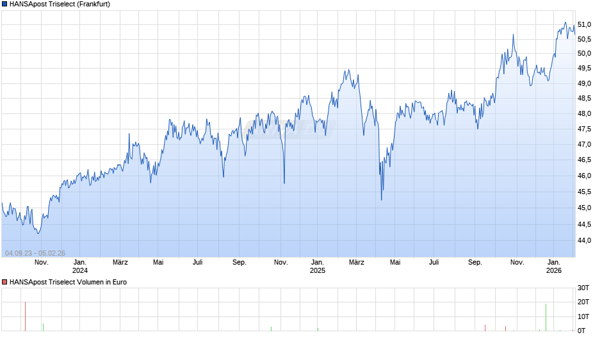Screen dimensions: 602x337
Task: Click the 45,0 price axis label
Action: point(584,208)
